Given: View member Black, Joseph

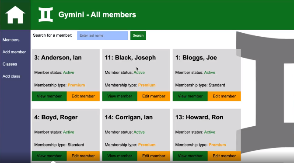Looking at the screenshot, I should click(120, 96).
